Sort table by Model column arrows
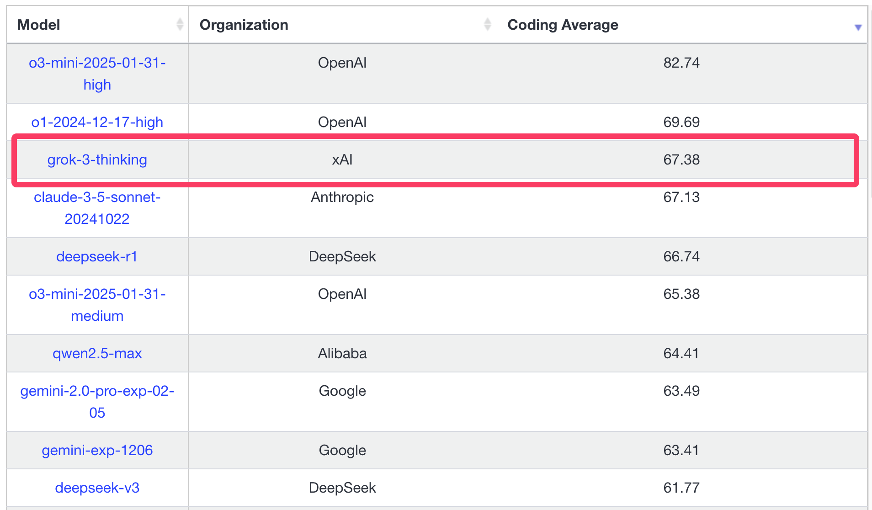 pos(180,24)
